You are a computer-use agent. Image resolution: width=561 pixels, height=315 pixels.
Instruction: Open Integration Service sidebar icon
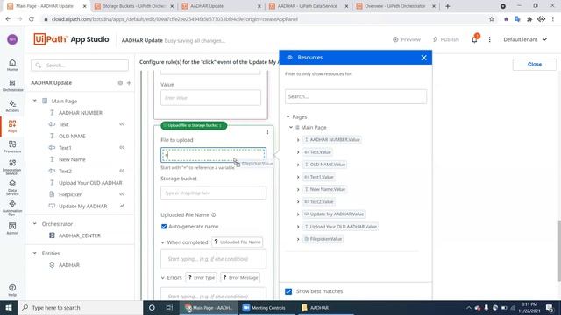coord(12,167)
